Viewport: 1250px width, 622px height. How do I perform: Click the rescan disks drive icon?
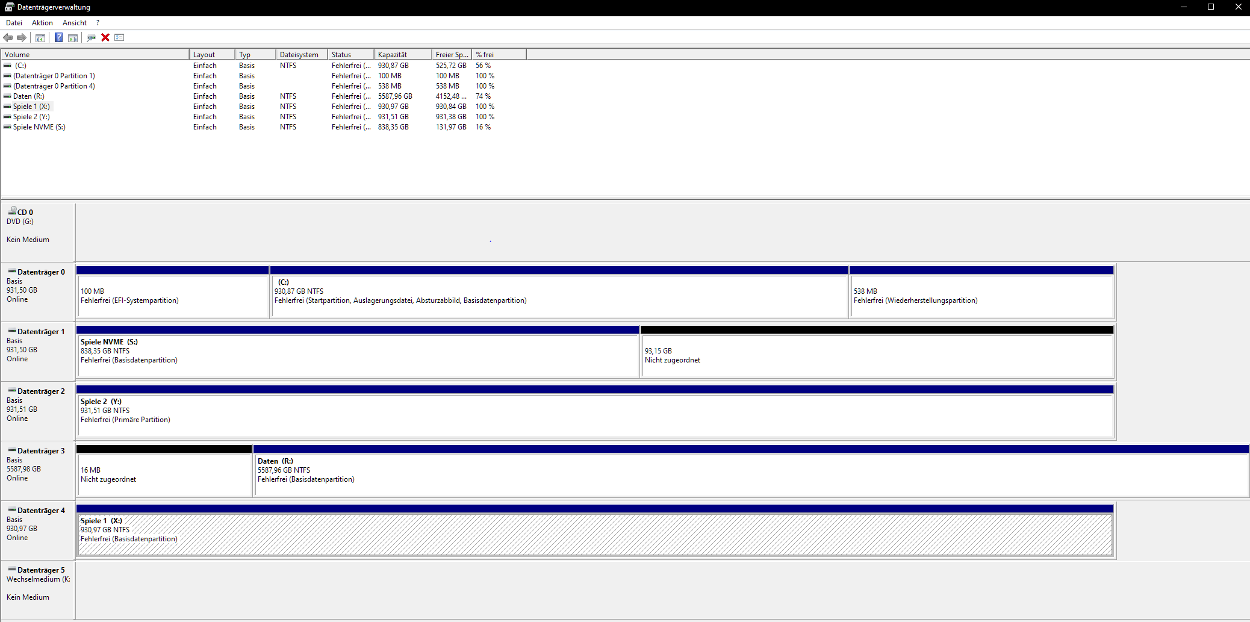coord(91,38)
